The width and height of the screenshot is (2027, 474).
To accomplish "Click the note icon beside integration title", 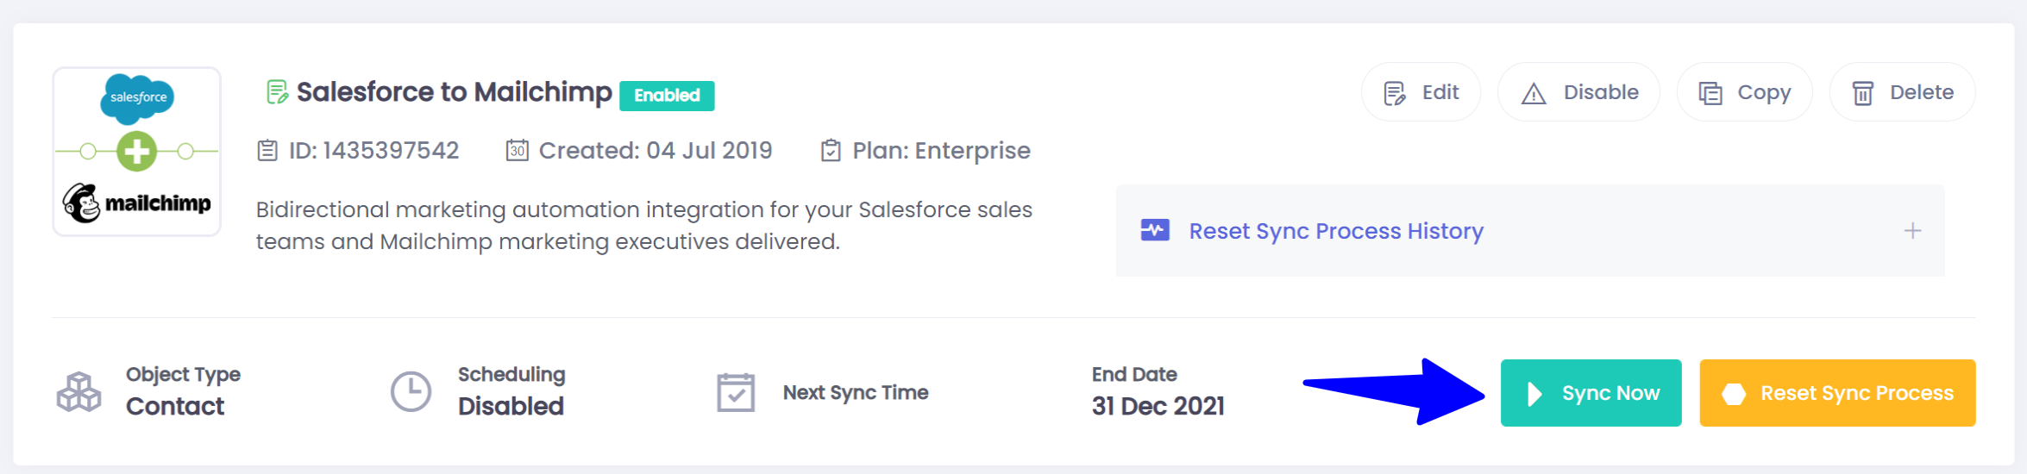I will click(277, 92).
